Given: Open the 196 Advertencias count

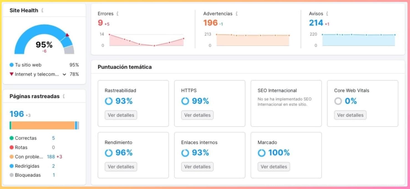Looking at the screenshot, I should click(210, 23).
